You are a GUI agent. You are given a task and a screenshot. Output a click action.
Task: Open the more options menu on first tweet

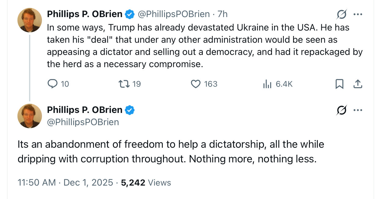(x=358, y=14)
